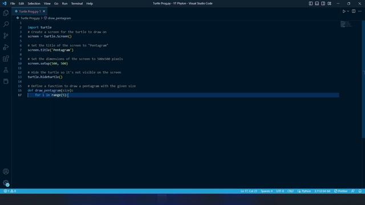
Task: Click comment '# Create a screen for the turtle'
Action: pyautogui.click(x=67, y=32)
